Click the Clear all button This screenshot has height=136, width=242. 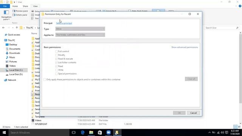(191, 79)
